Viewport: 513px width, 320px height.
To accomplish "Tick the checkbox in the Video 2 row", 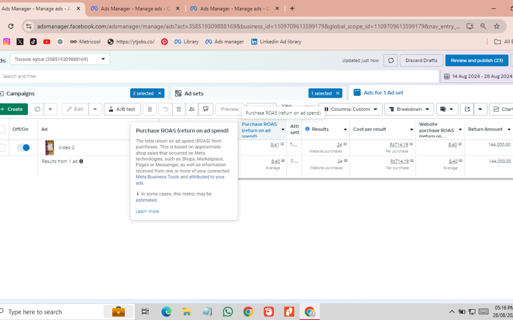I will (x=2, y=147).
